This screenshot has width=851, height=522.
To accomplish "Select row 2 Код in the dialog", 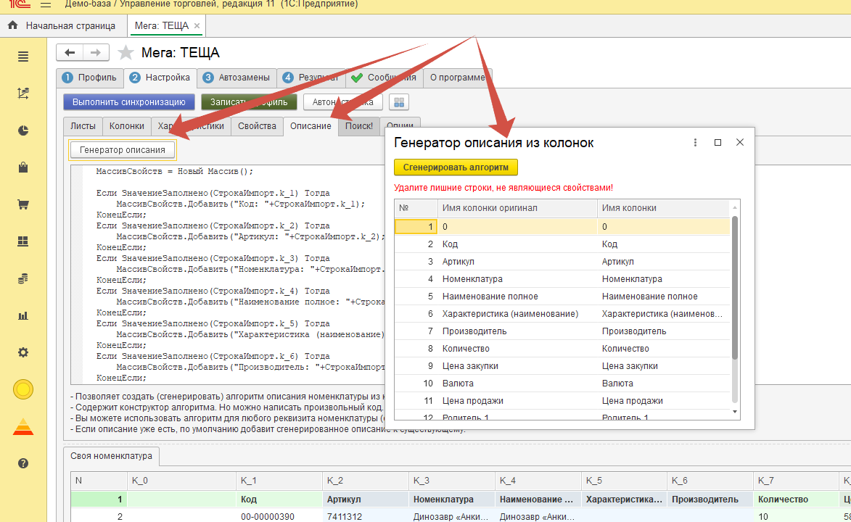I will (562, 244).
